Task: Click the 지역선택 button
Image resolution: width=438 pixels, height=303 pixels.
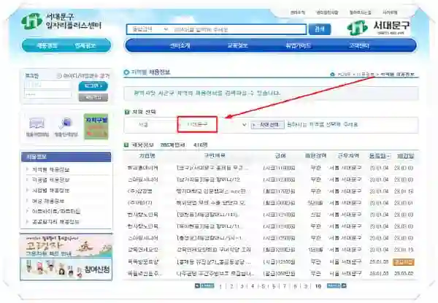Action: point(268,125)
